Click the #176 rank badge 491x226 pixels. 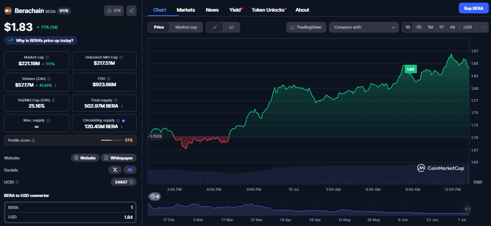[64, 11]
